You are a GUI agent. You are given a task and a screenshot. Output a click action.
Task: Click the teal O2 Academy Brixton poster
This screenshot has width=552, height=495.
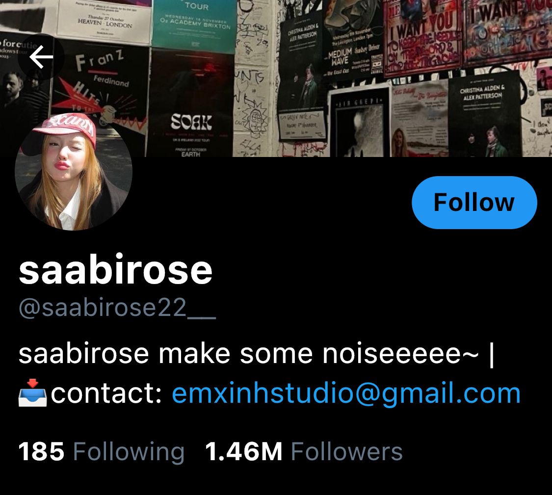point(195,25)
